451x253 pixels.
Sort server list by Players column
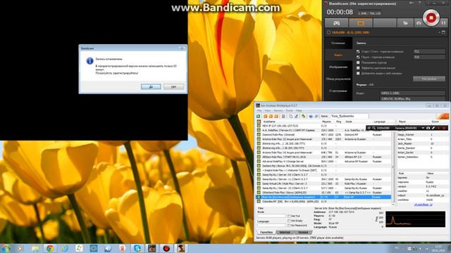pyautogui.click(x=327, y=122)
